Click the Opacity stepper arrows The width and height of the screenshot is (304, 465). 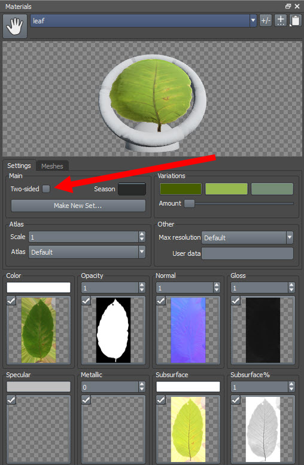tap(142, 287)
